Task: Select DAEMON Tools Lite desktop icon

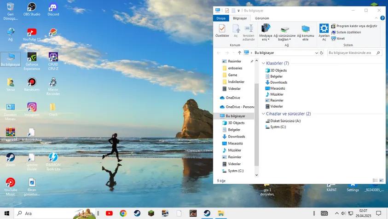Action: click(x=53, y=162)
